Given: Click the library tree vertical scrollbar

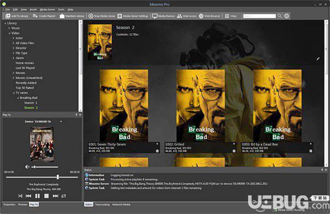Looking at the screenshot, I should pos(80,65).
